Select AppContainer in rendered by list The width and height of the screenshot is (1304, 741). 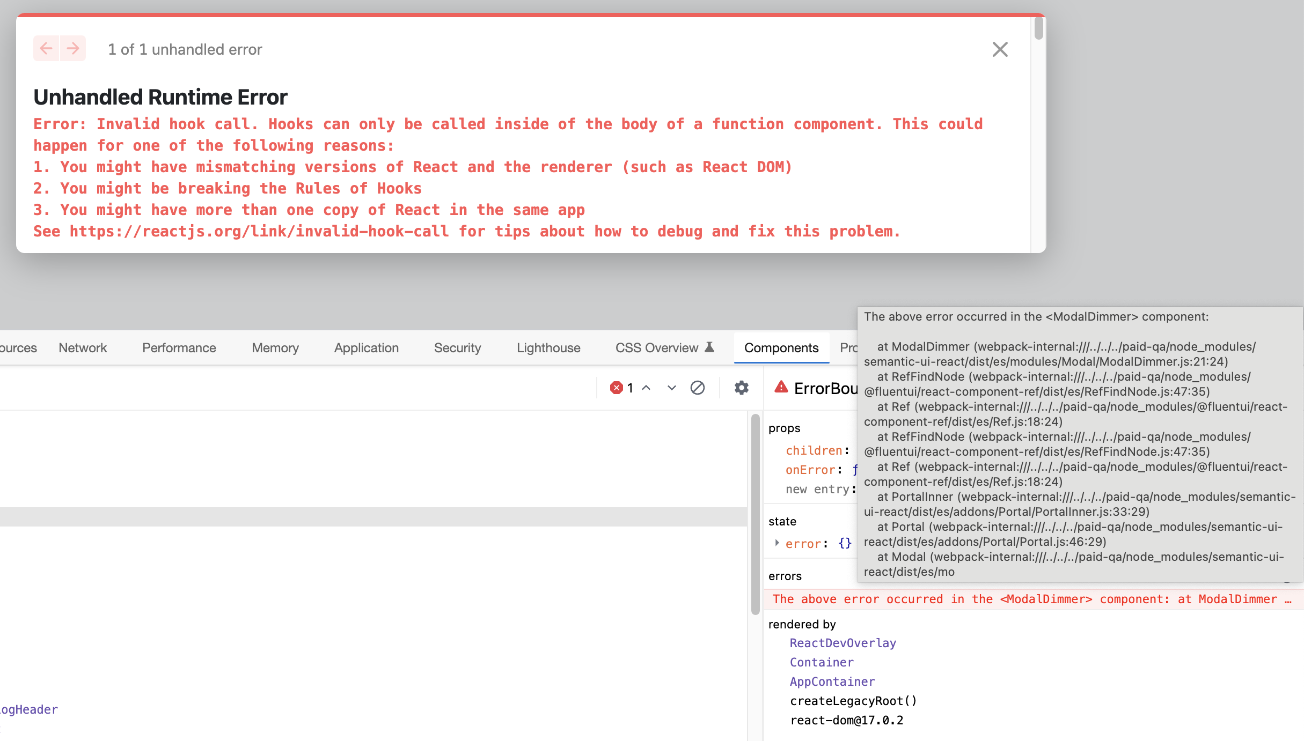click(x=832, y=681)
